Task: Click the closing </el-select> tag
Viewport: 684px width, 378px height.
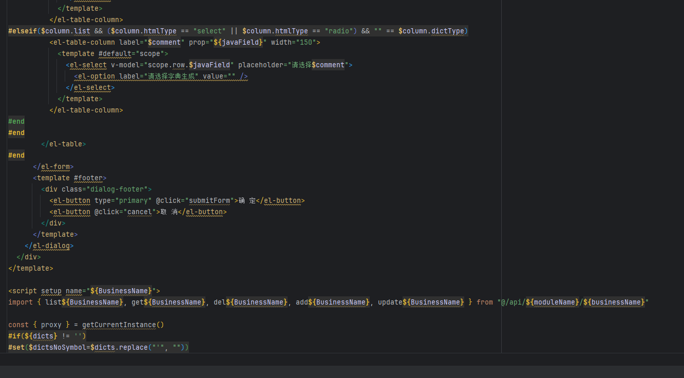Action: click(x=90, y=88)
